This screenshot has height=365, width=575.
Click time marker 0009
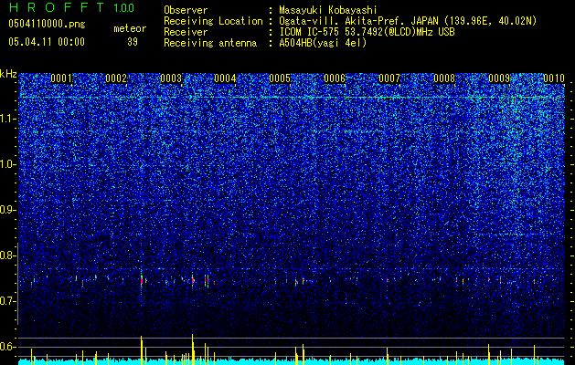(499, 78)
